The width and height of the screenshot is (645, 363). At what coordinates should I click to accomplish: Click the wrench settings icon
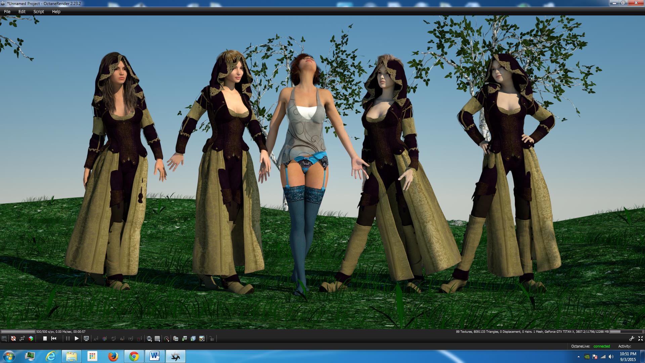click(632, 338)
